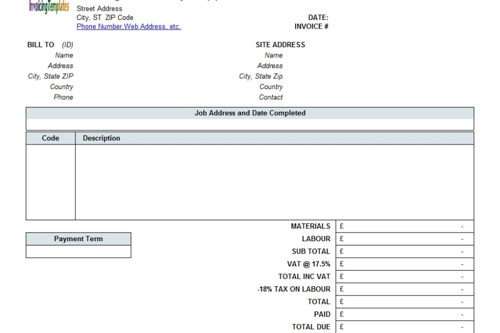Click the empty box under Payment Term

point(78,251)
